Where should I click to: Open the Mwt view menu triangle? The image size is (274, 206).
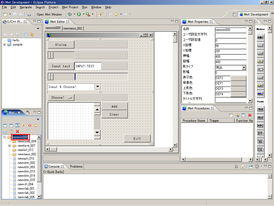[x=38, y=119]
